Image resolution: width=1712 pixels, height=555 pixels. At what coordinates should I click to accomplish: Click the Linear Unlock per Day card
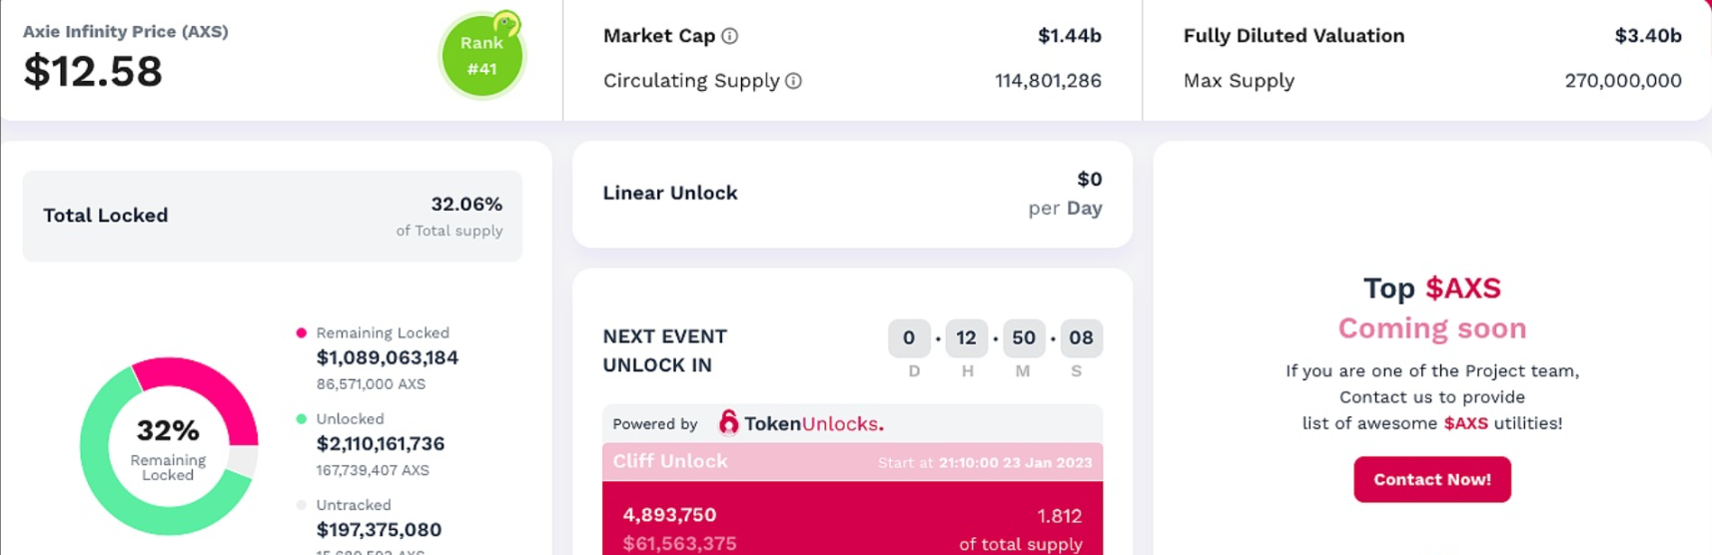point(852,194)
